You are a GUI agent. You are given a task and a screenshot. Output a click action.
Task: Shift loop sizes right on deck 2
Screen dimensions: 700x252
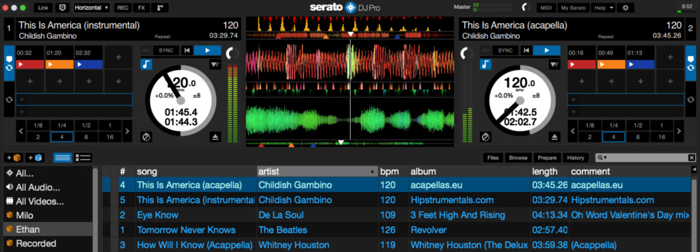pyautogui.click(x=679, y=131)
